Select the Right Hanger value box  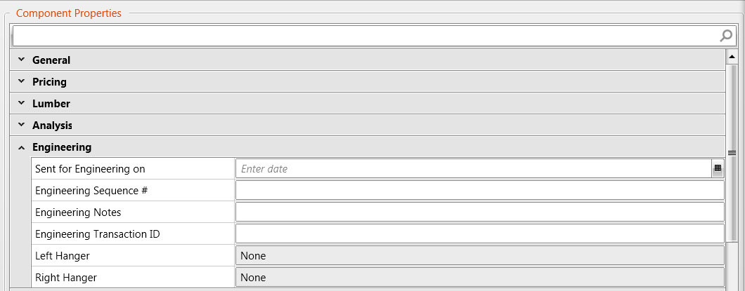tap(480, 277)
